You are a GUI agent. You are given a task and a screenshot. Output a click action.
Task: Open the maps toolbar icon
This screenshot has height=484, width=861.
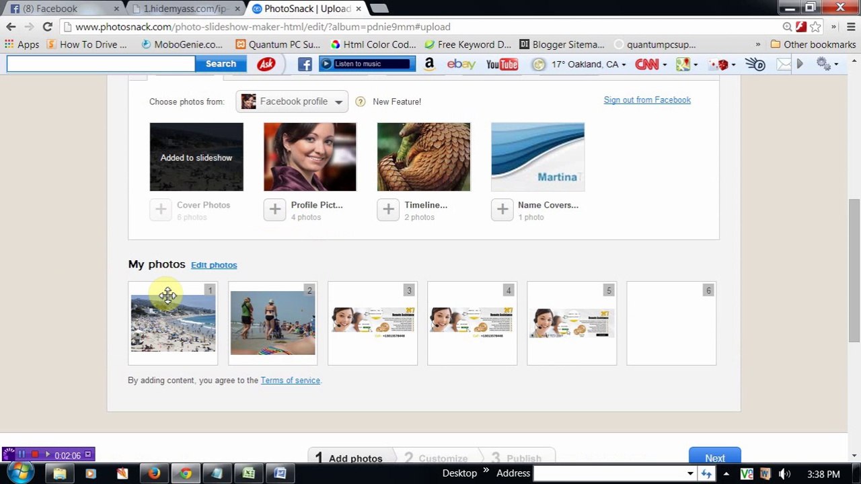pyautogui.click(x=683, y=64)
